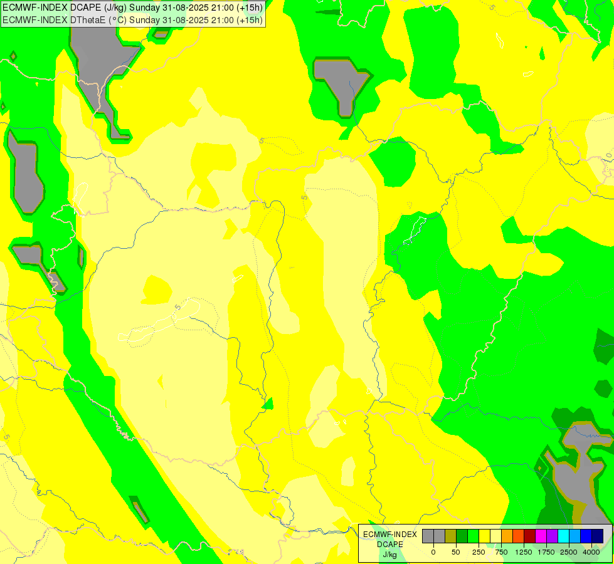The height and width of the screenshot is (564, 614).
Task: Pick the light blue legend swatch
Action: click(x=575, y=536)
